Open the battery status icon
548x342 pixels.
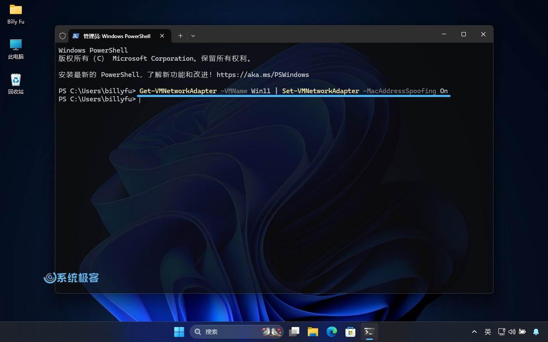click(x=522, y=332)
